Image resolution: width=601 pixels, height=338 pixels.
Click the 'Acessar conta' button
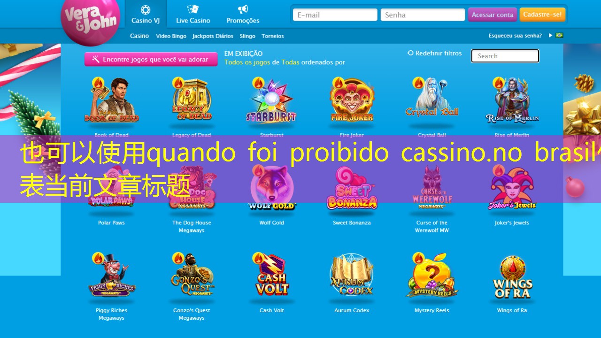click(493, 15)
